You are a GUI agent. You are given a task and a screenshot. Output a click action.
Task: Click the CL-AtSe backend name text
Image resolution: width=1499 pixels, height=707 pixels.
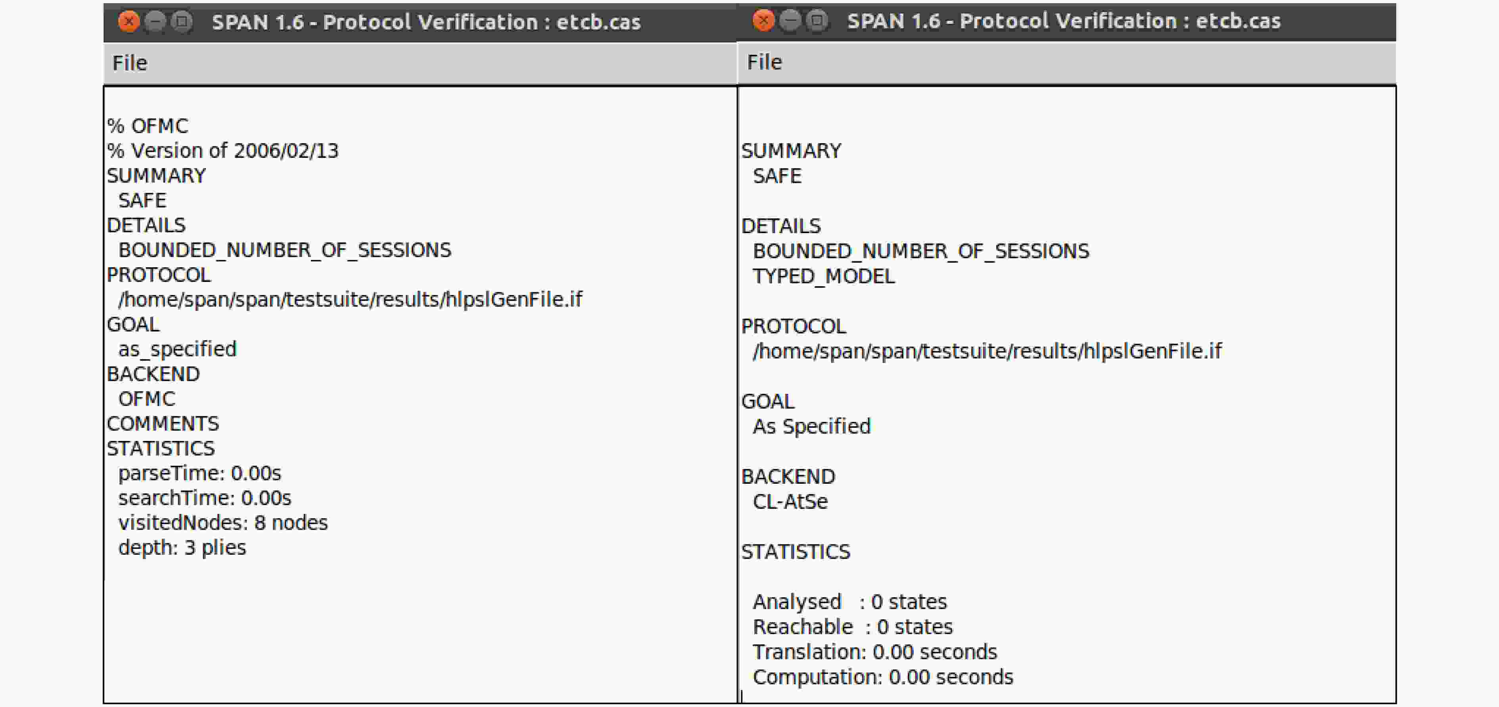(x=790, y=502)
